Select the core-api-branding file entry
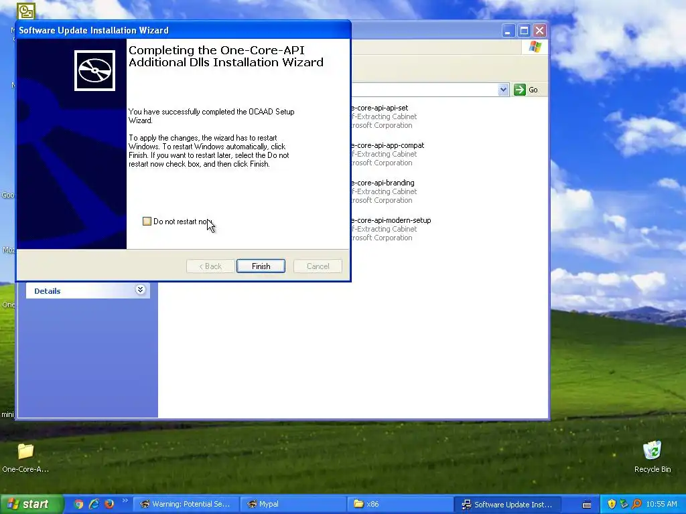This screenshot has width=686, height=514. tap(383, 191)
